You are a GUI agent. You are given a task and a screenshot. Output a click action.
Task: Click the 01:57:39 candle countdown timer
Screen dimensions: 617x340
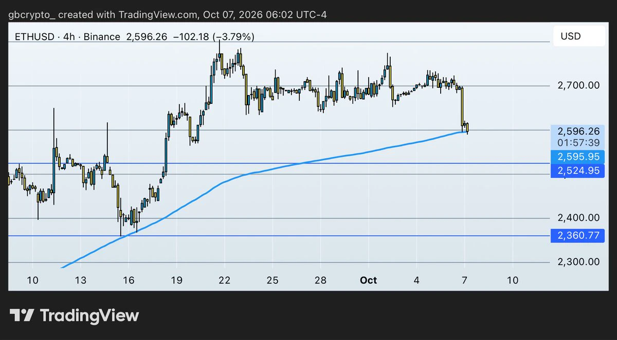pos(579,142)
